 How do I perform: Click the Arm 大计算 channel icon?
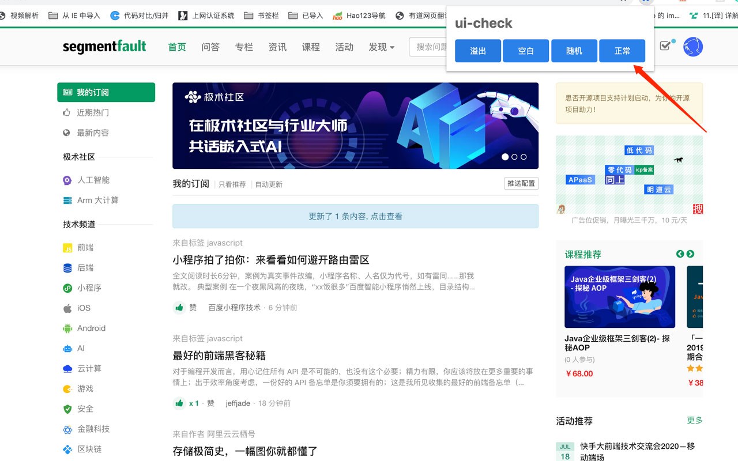click(x=67, y=201)
